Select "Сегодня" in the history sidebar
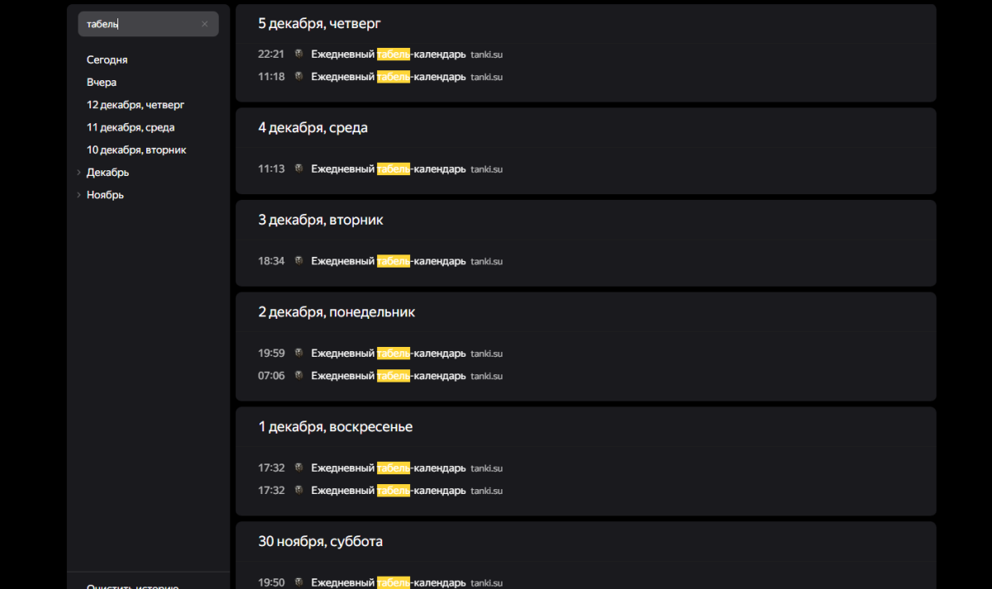The width and height of the screenshot is (992, 589). coord(107,59)
